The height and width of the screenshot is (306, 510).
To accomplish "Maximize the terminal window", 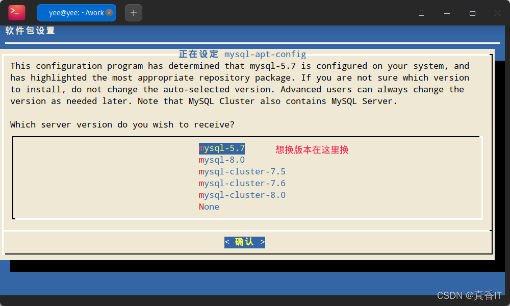I will (472, 13).
